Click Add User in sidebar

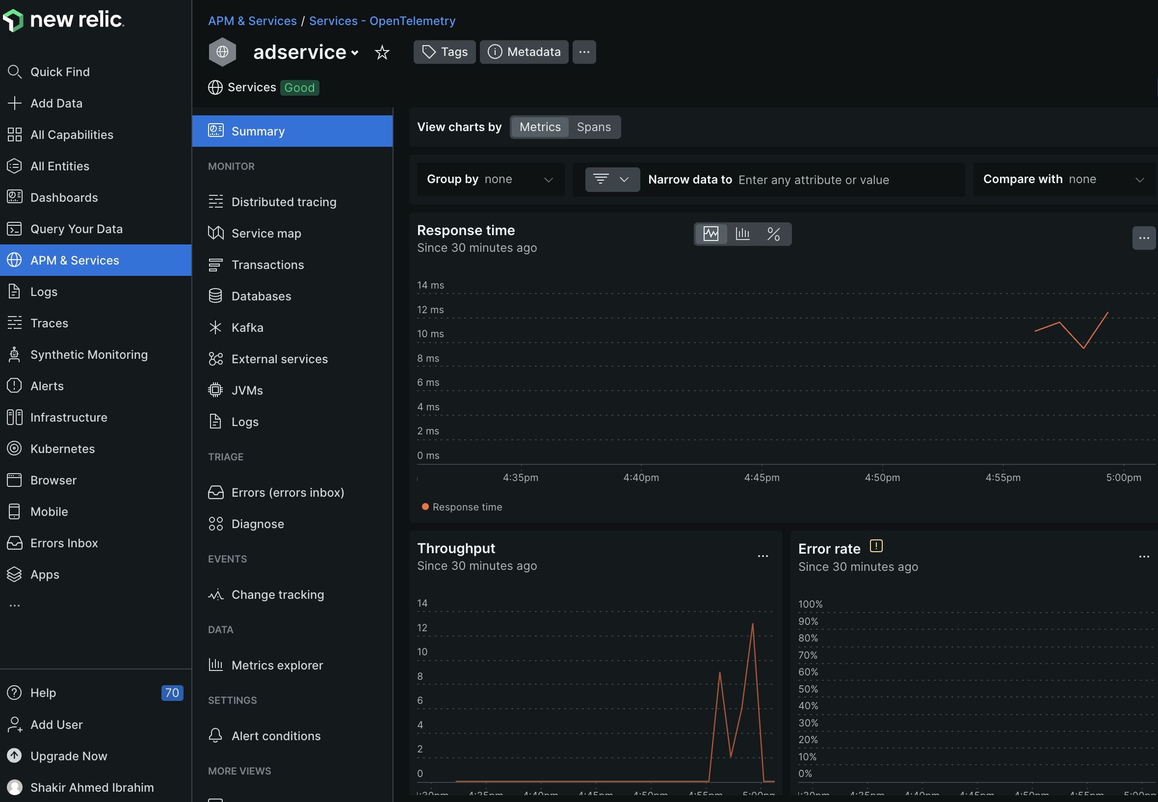(56, 724)
